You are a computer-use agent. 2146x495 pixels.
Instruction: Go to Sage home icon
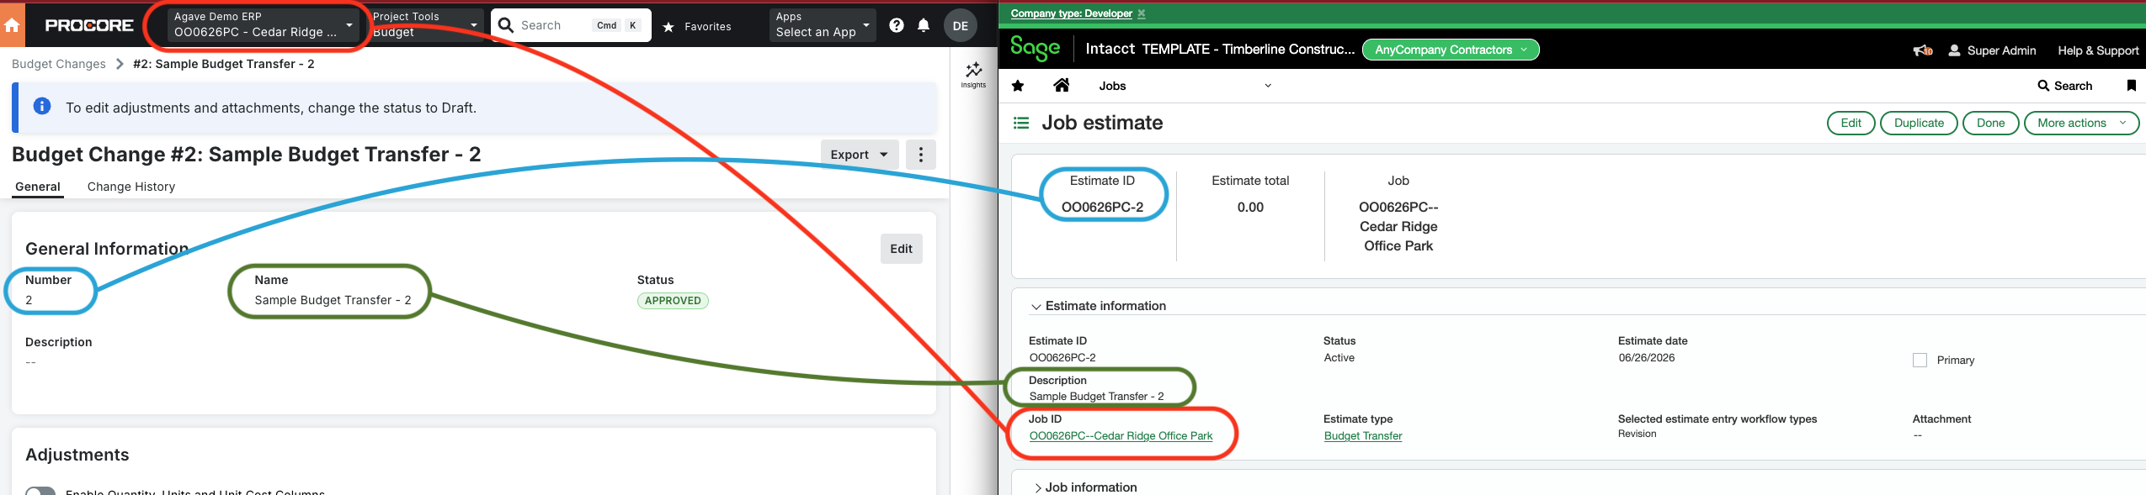(1062, 85)
